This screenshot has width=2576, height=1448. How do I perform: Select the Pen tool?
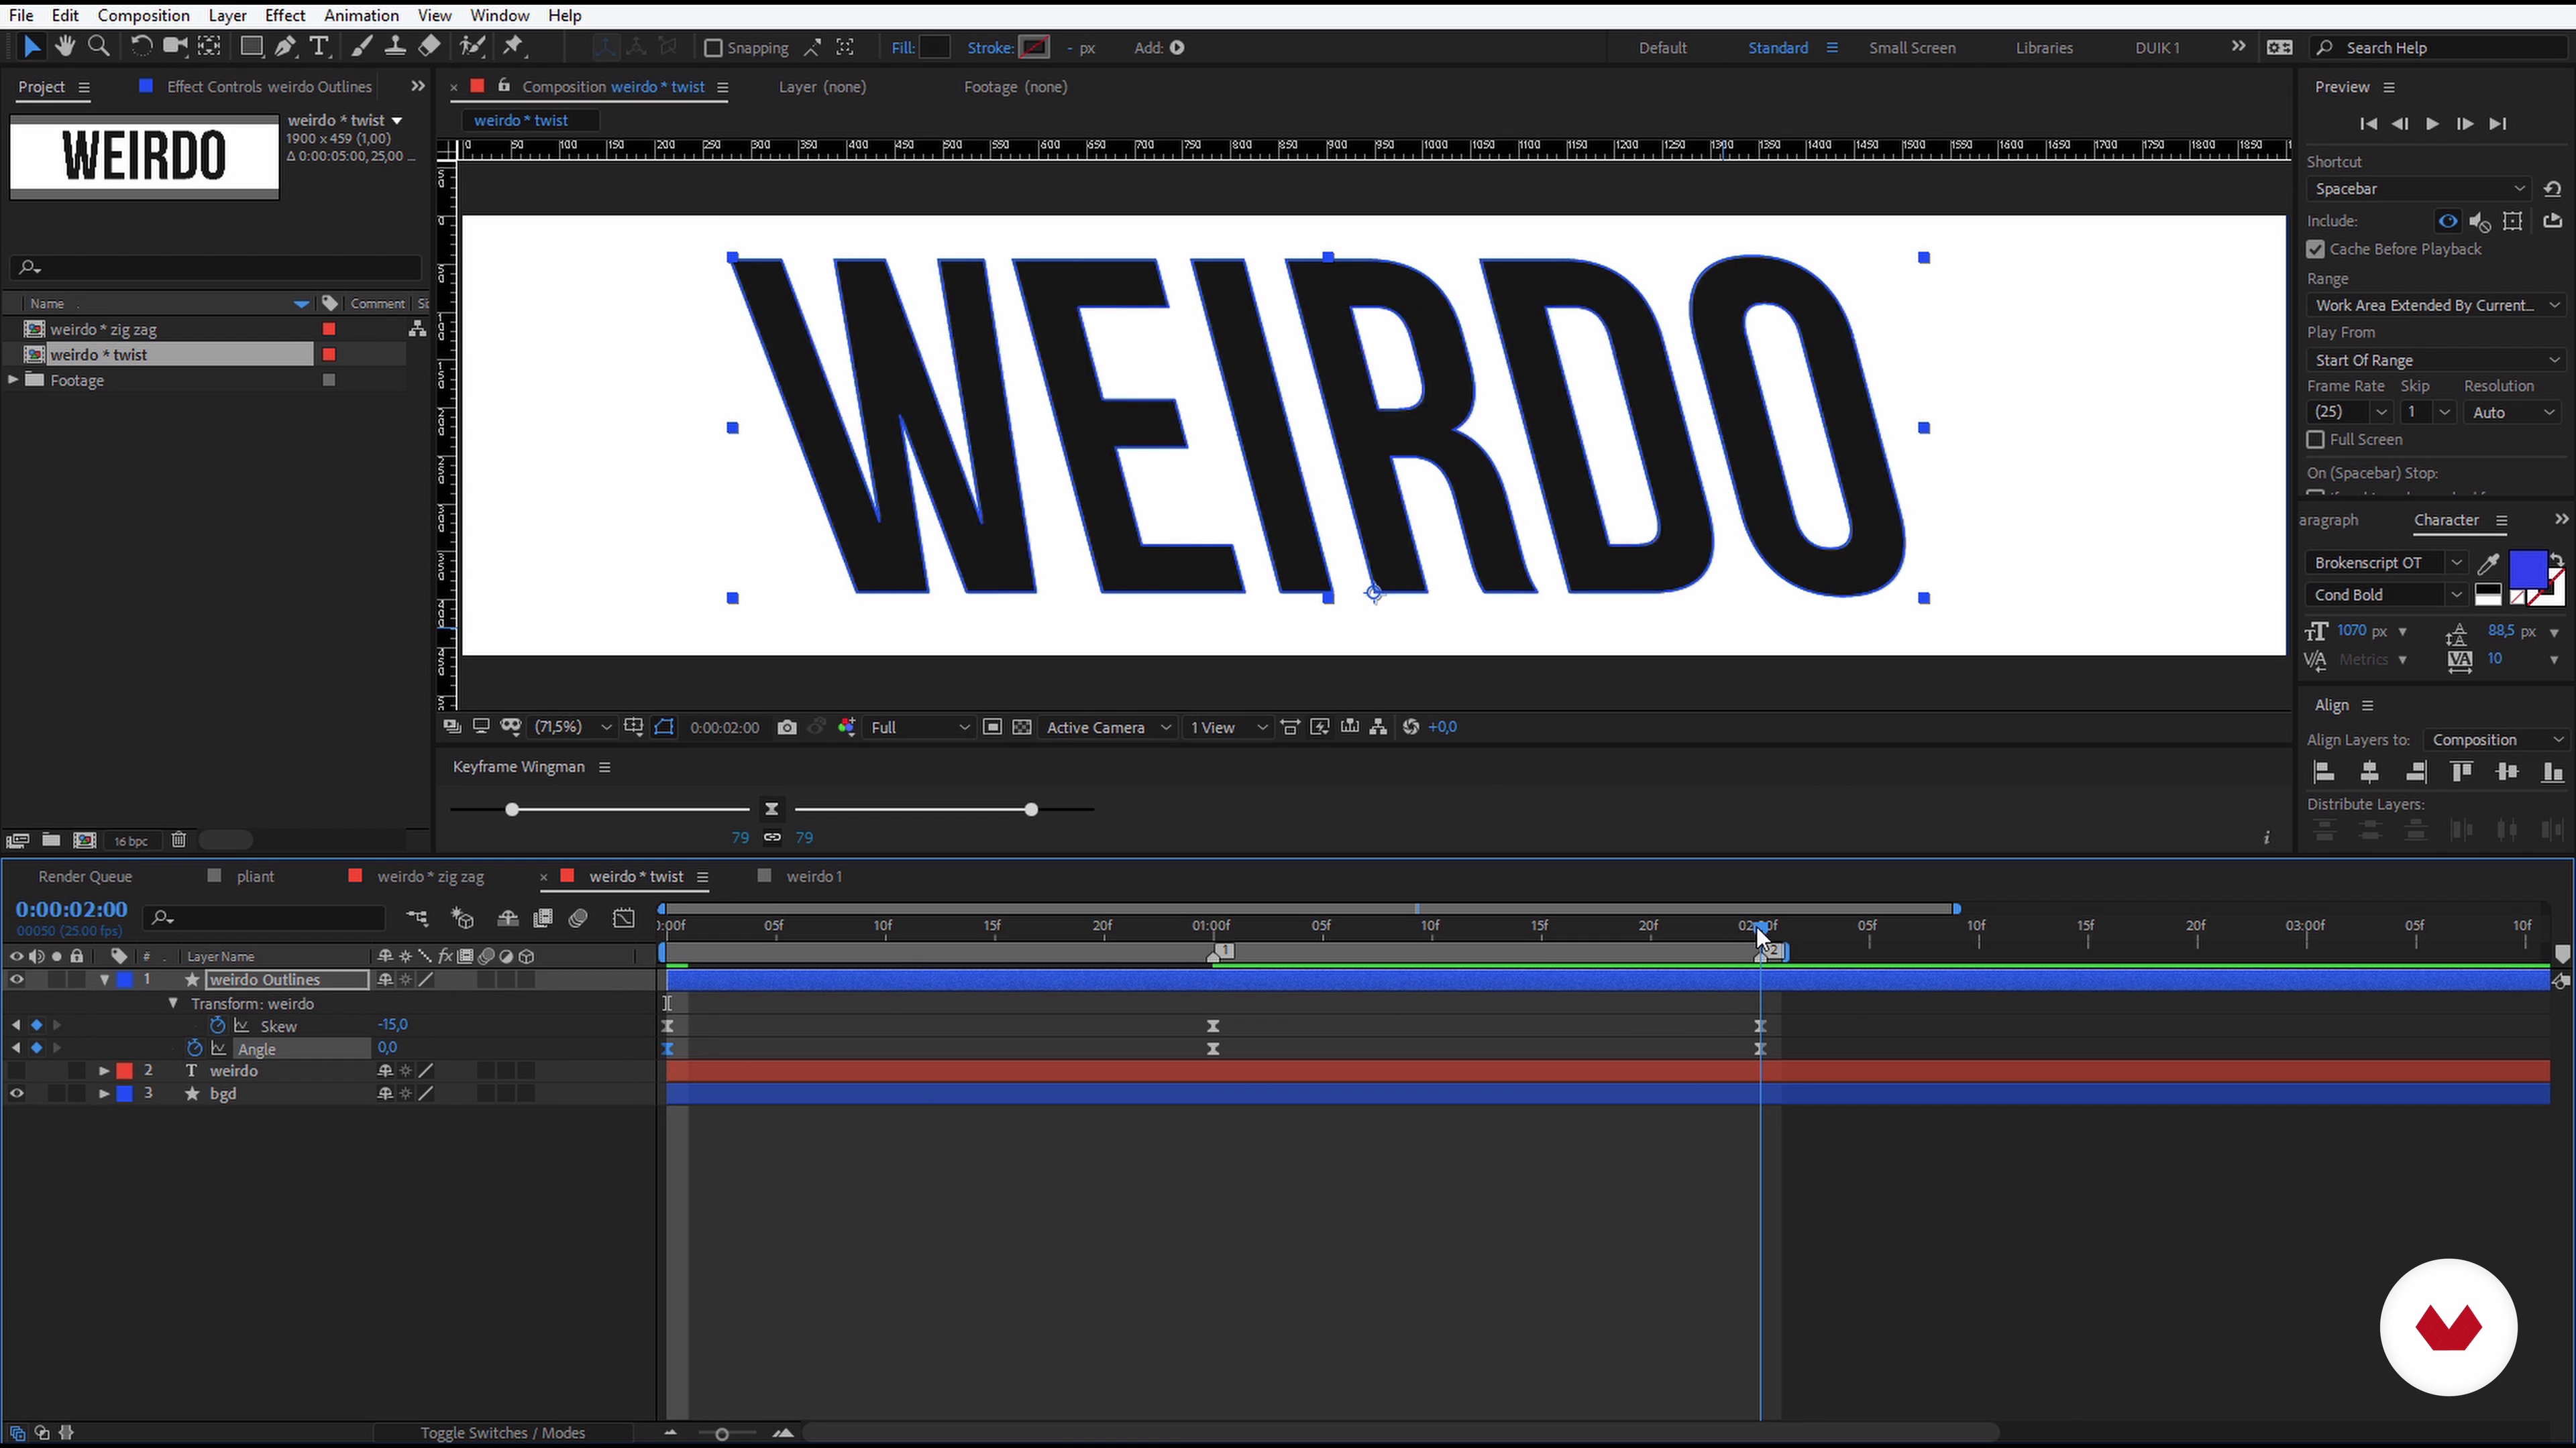point(285,46)
